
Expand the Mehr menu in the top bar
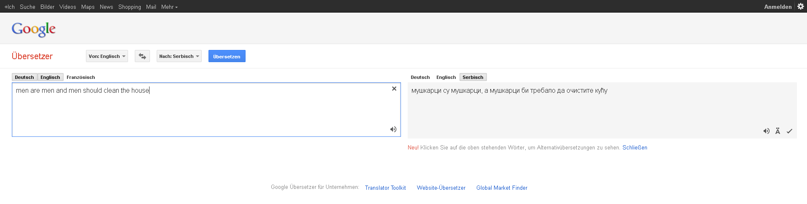(x=169, y=7)
